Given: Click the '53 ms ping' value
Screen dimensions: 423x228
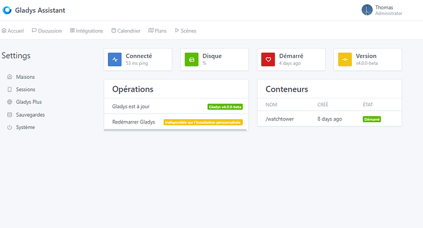Looking at the screenshot, I should pyautogui.click(x=137, y=63).
